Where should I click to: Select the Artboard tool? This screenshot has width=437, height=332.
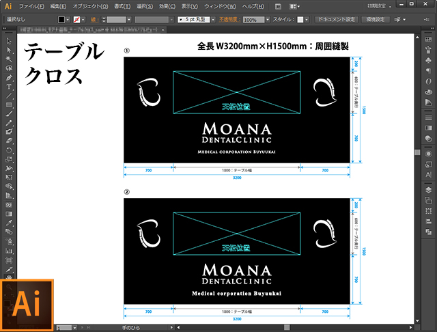click(x=9, y=260)
